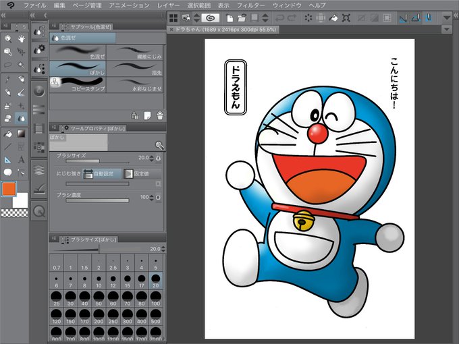Open the 編集 menu

click(x=59, y=5)
